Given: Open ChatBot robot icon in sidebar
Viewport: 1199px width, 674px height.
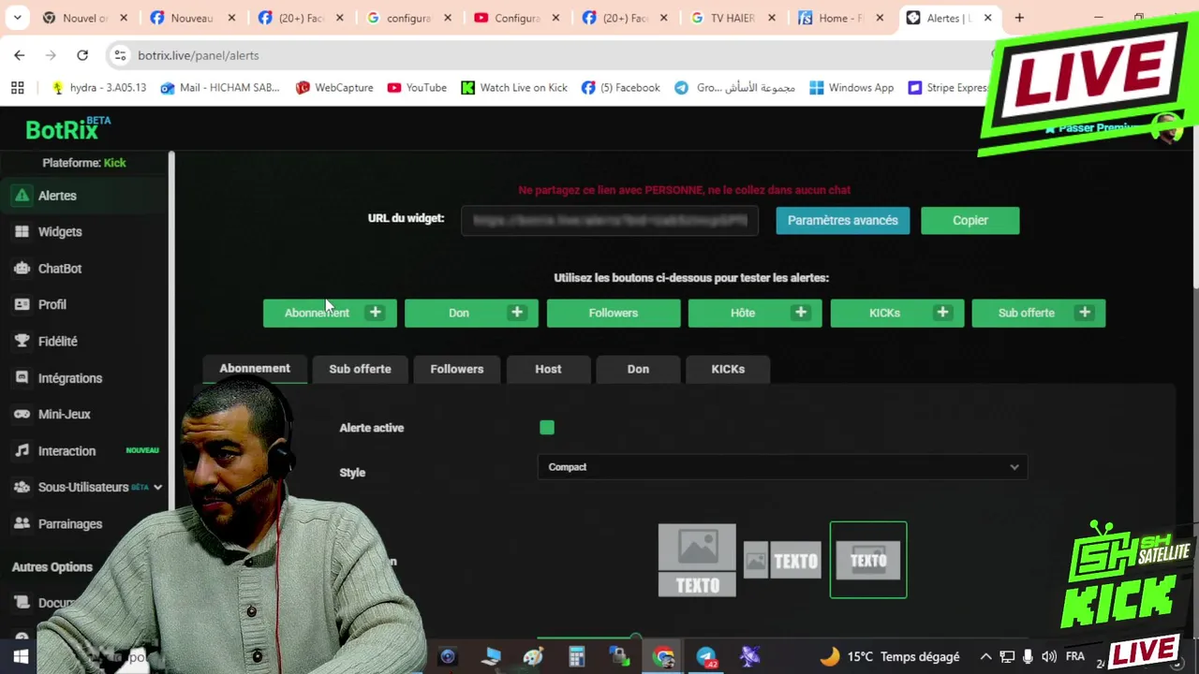Looking at the screenshot, I should pos(21,269).
